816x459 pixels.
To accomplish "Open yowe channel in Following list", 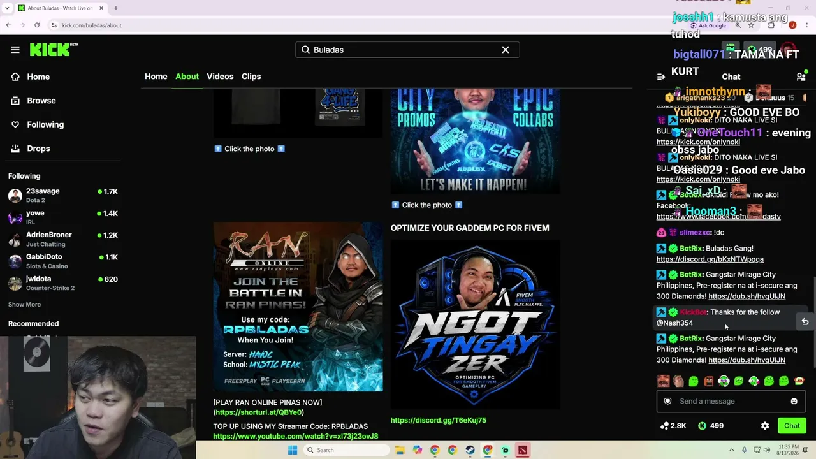I will (x=62, y=217).
